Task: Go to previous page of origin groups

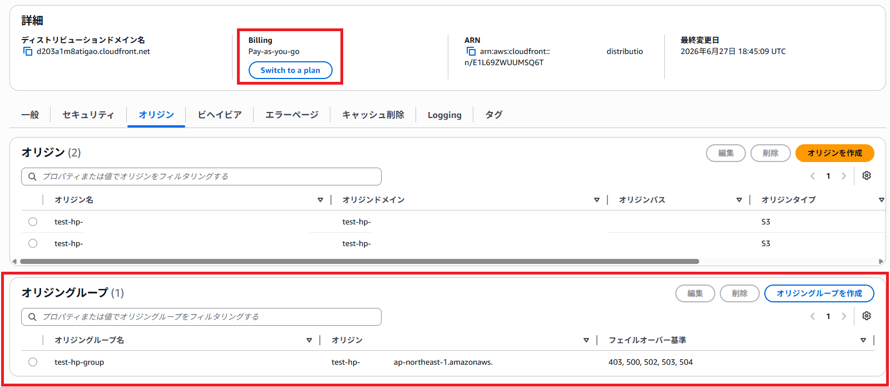Action: tap(813, 316)
